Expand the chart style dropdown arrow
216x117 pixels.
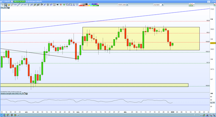(194, 5)
